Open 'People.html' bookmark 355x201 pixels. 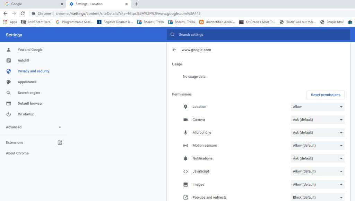[332, 22]
